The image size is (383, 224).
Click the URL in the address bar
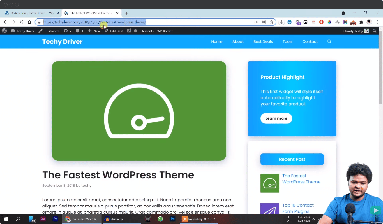tap(95, 22)
